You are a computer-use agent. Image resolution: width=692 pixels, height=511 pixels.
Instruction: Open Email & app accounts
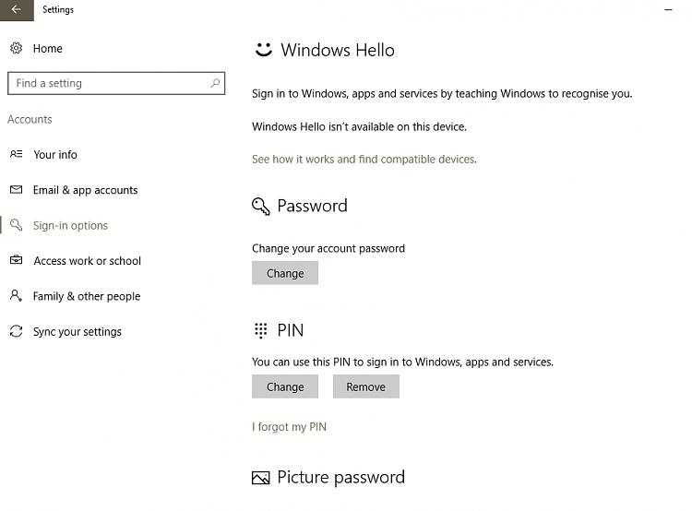click(x=85, y=190)
